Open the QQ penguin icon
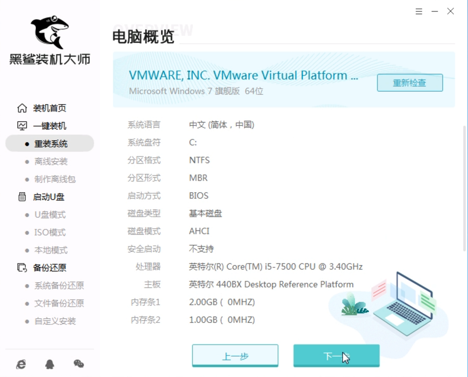468x377 pixels. 49,364
